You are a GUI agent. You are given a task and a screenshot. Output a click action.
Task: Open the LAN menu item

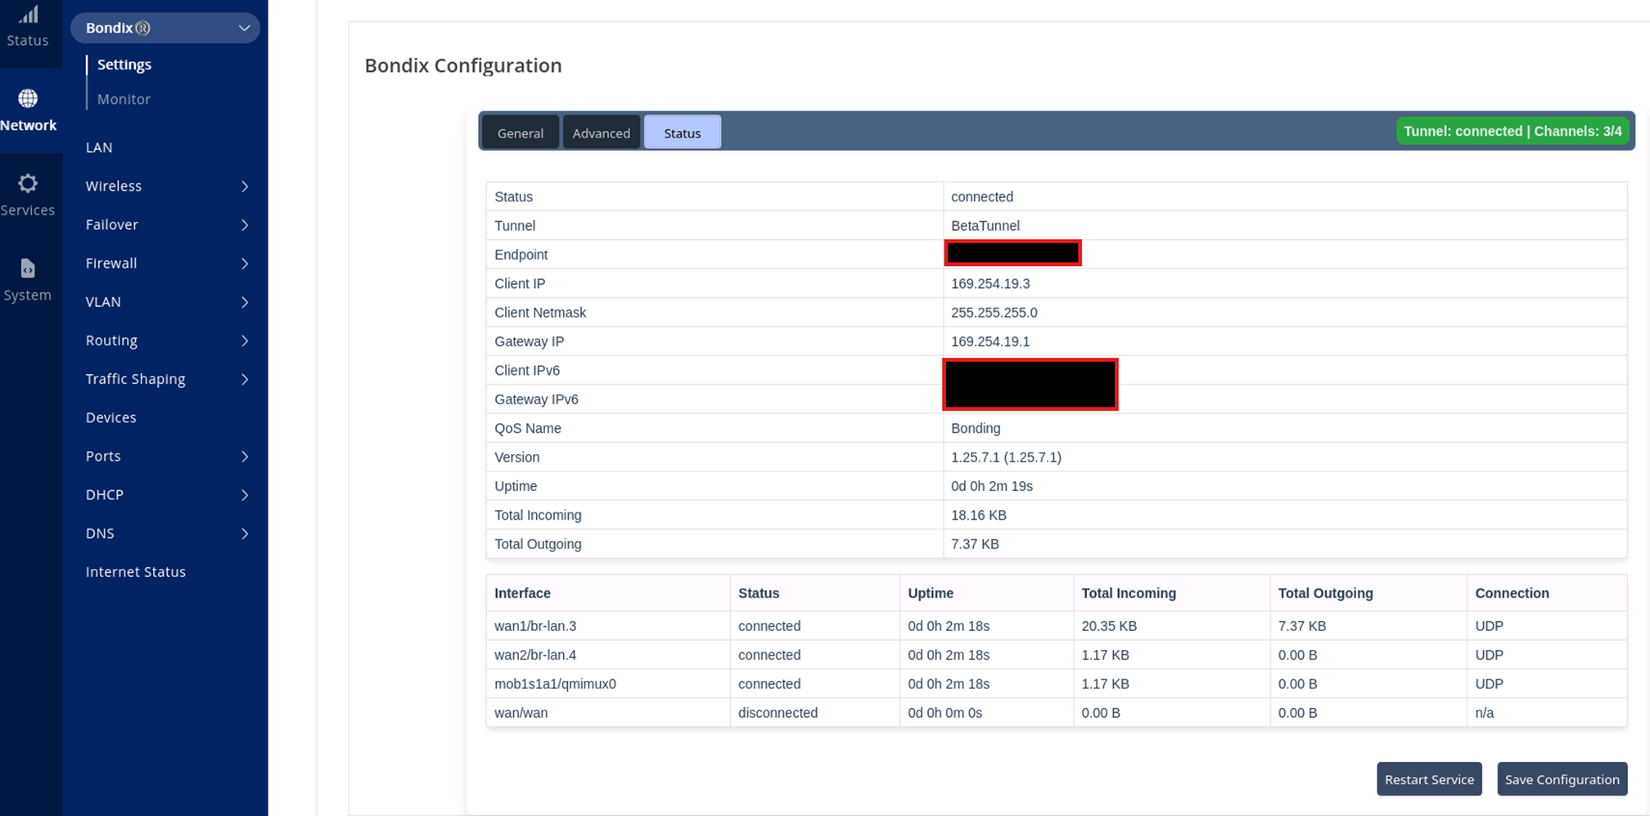point(99,147)
